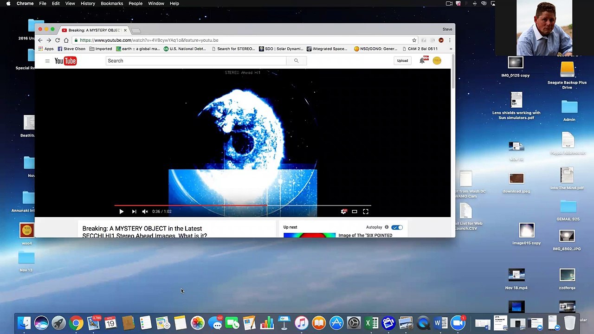The image size is (594, 334).
Task: Open Finder from the dock
Action: (24, 323)
